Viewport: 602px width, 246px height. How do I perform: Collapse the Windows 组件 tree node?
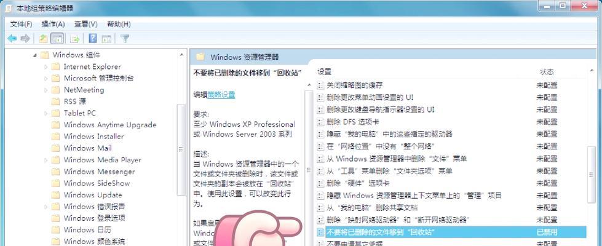tap(34, 55)
